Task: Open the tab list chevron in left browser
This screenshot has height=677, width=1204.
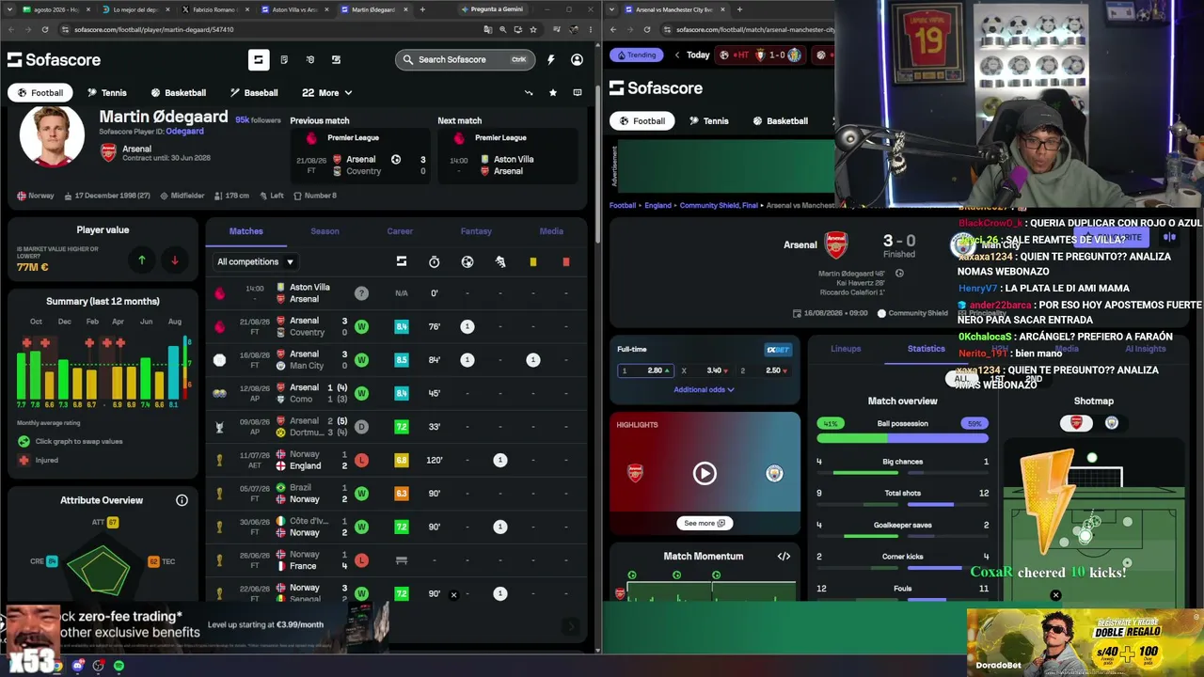Action: [x=10, y=9]
